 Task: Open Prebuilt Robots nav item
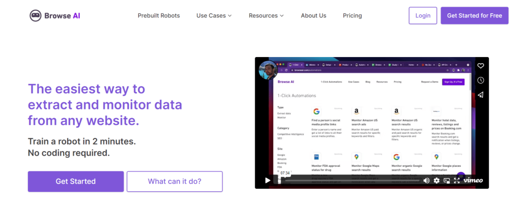159,16
